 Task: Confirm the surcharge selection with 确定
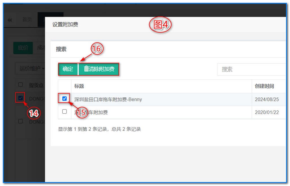tap(68, 69)
